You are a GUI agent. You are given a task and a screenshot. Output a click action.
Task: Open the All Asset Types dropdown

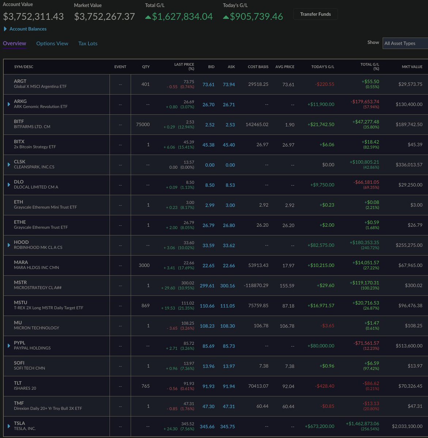coord(405,43)
